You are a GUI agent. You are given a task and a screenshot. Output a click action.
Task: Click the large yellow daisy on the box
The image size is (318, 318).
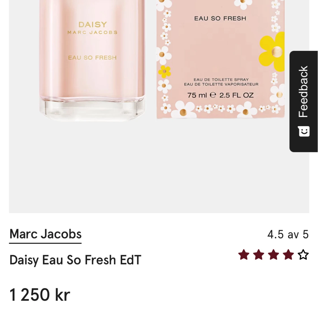(x=273, y=52)
